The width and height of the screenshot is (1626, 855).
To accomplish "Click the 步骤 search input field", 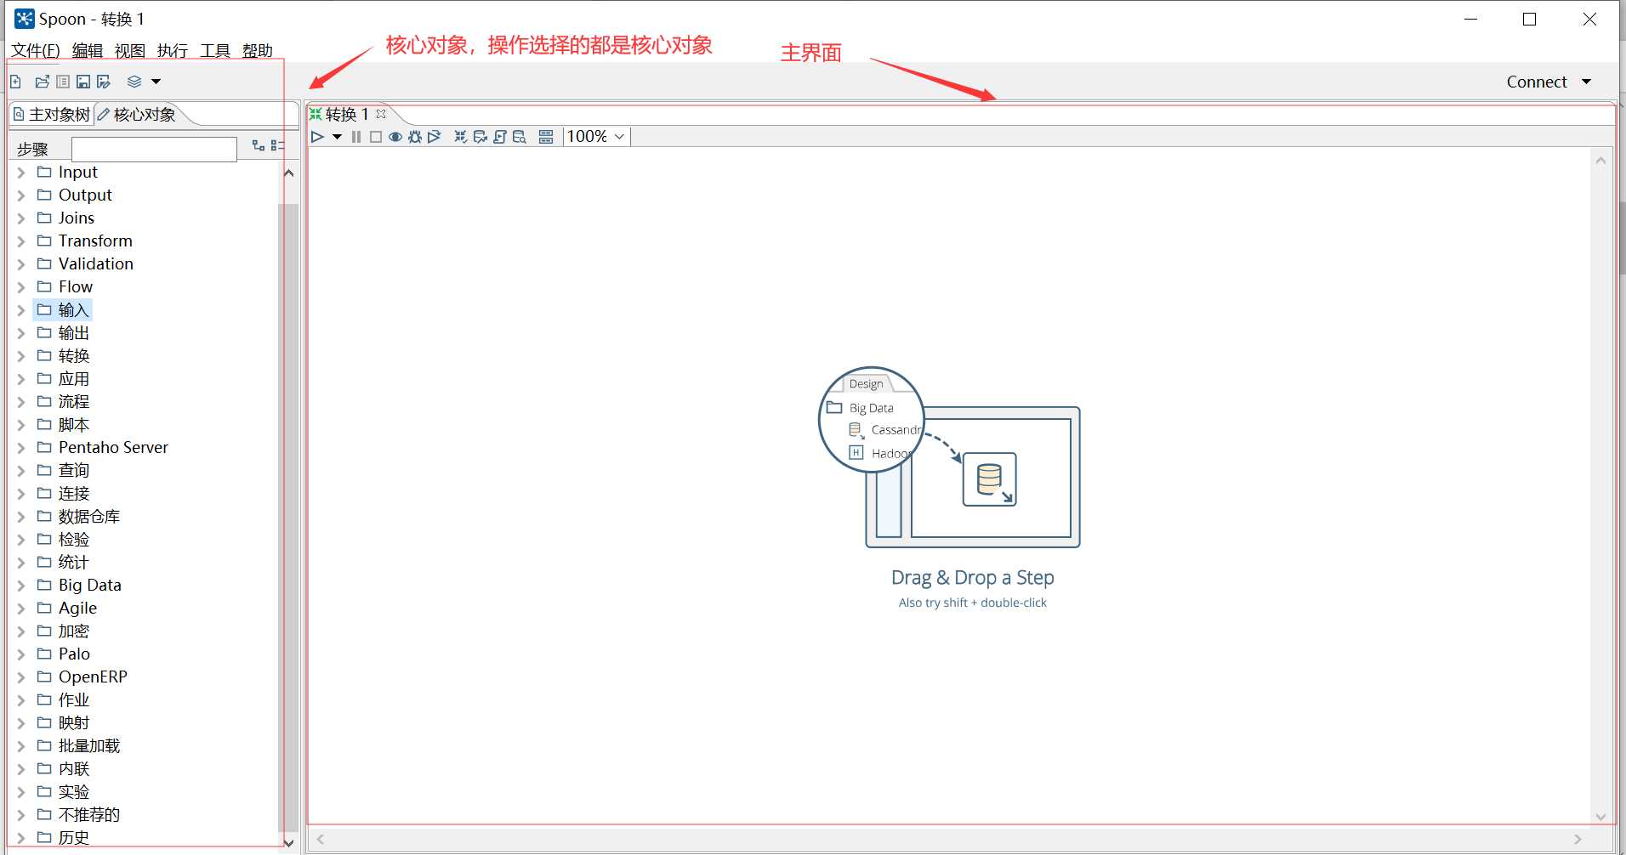I will [x=154, y=149].
